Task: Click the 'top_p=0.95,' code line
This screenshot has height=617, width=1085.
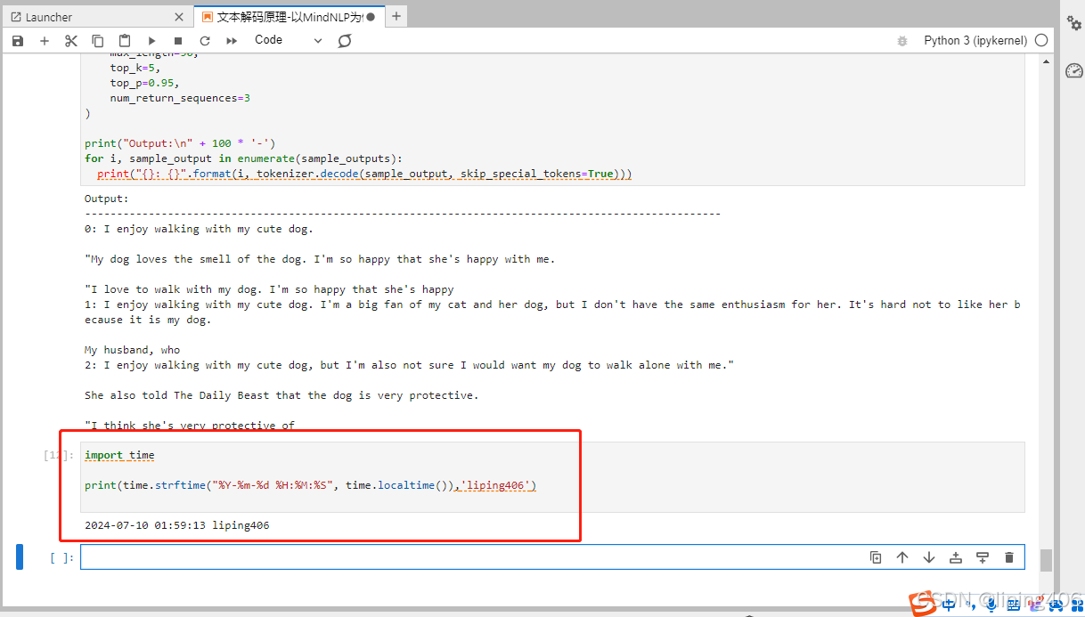Action: click(144, 83)
